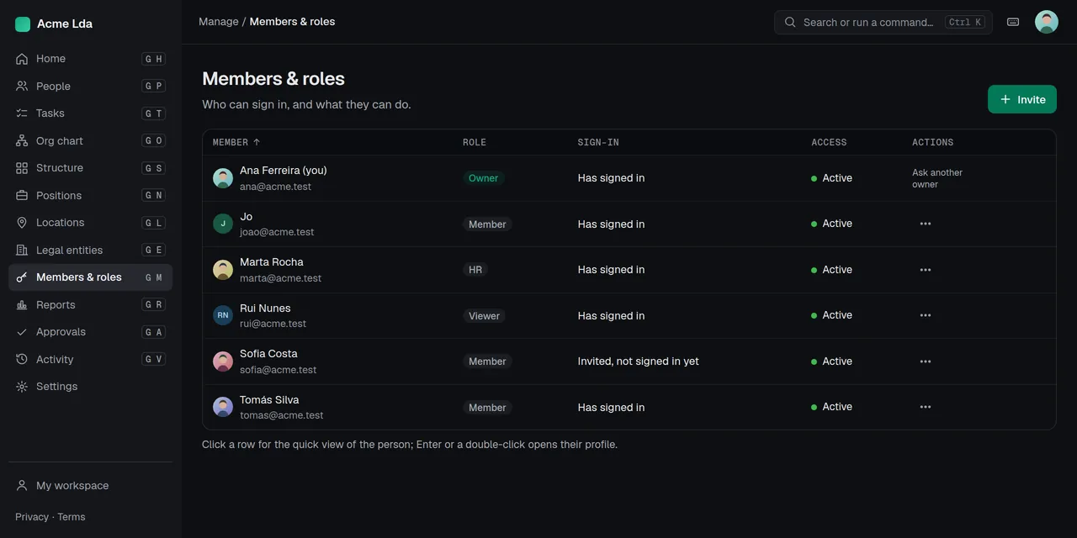Click Rui Nunes's RN initials avatar

[223, 315]
